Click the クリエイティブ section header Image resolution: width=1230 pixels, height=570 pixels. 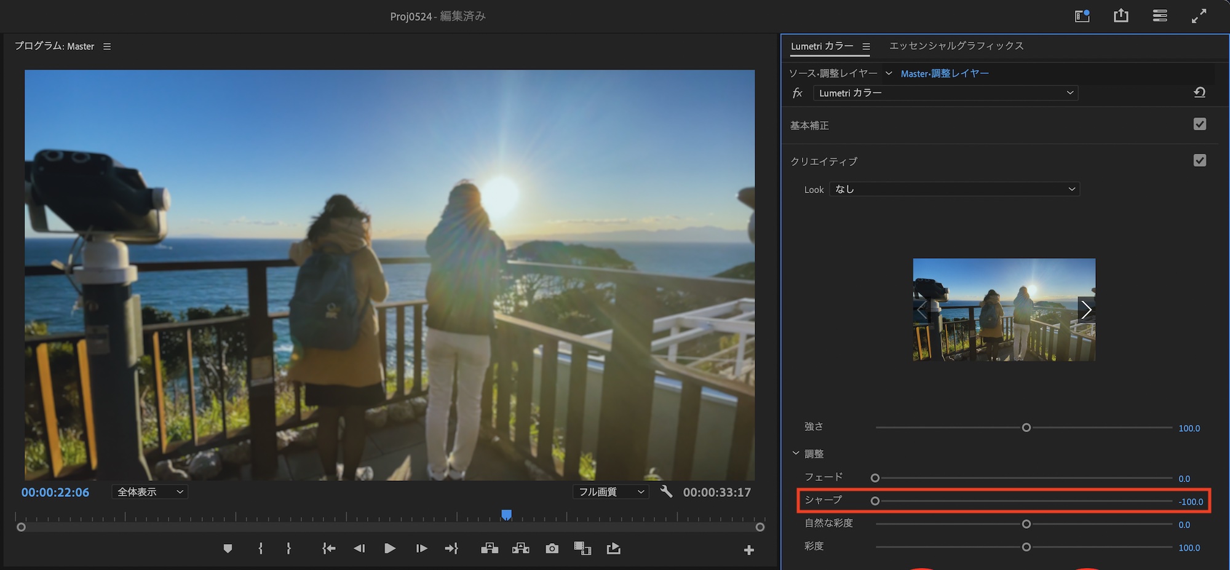coord(823,162)
